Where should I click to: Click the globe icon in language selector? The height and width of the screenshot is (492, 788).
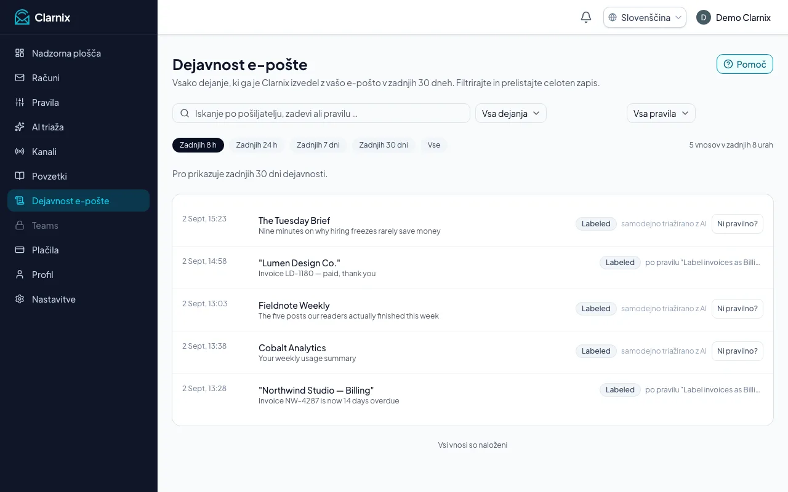pyautogui.click(x=613, y=17)
